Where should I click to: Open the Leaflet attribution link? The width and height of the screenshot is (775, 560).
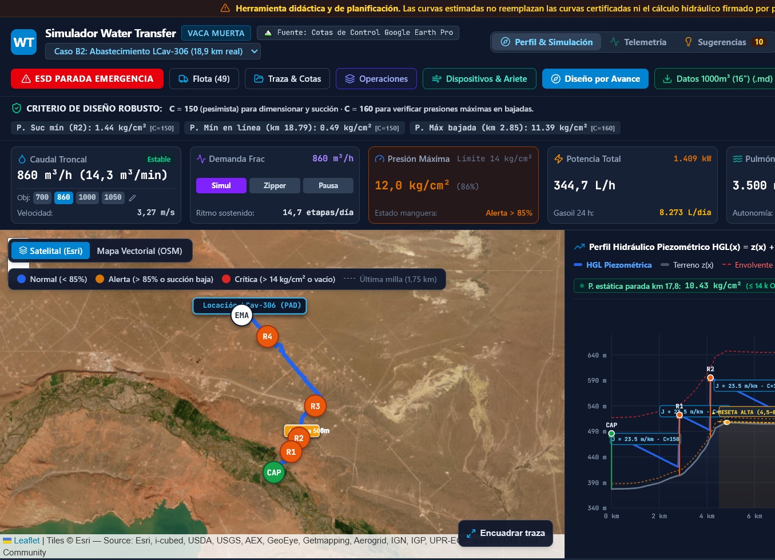pos(27,541)
